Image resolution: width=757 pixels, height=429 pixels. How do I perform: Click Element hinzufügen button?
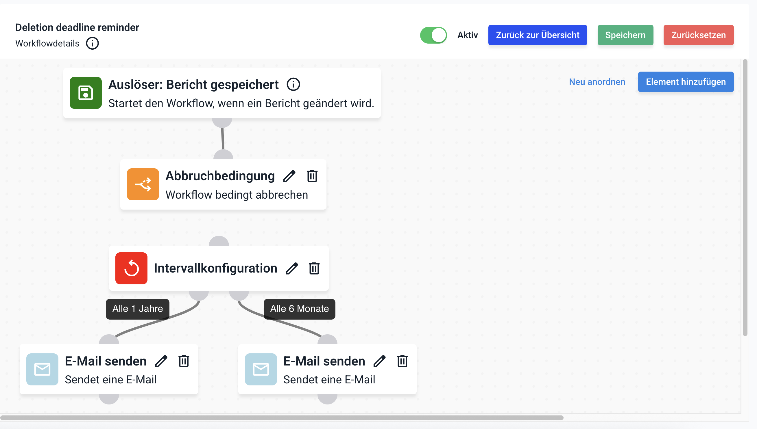pos(686,82)
